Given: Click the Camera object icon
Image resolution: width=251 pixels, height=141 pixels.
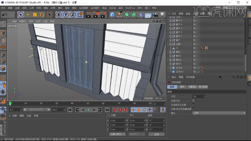Looking at the screenshot, I should pos(155,15).
